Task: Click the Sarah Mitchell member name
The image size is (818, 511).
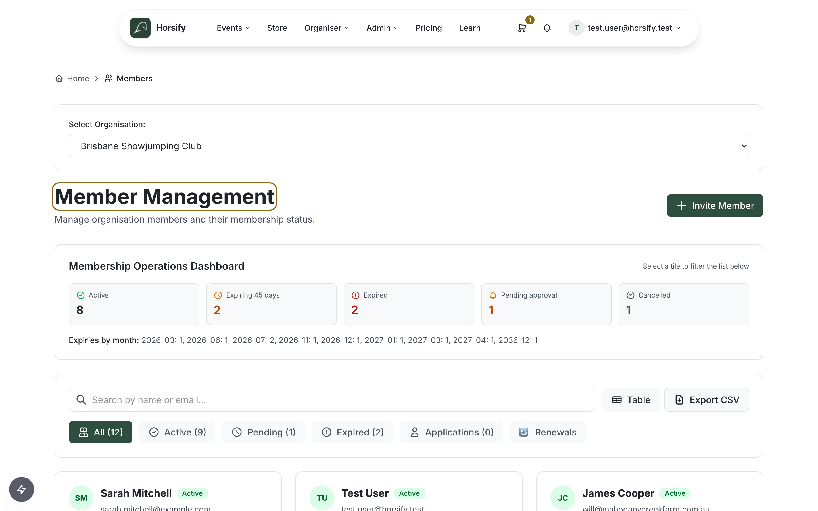Action: click(x=136, y=493)
